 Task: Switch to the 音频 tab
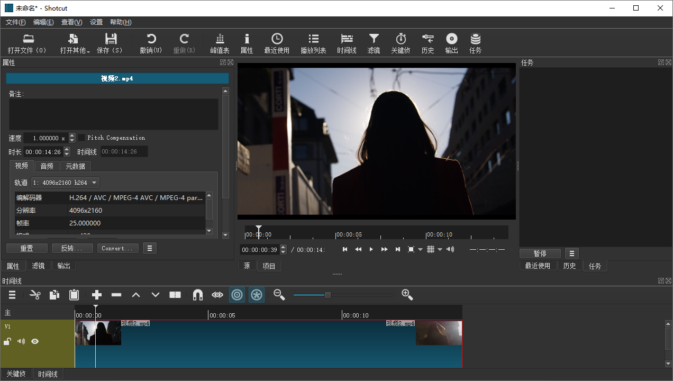pyautogui.click(x=47, y=166)
